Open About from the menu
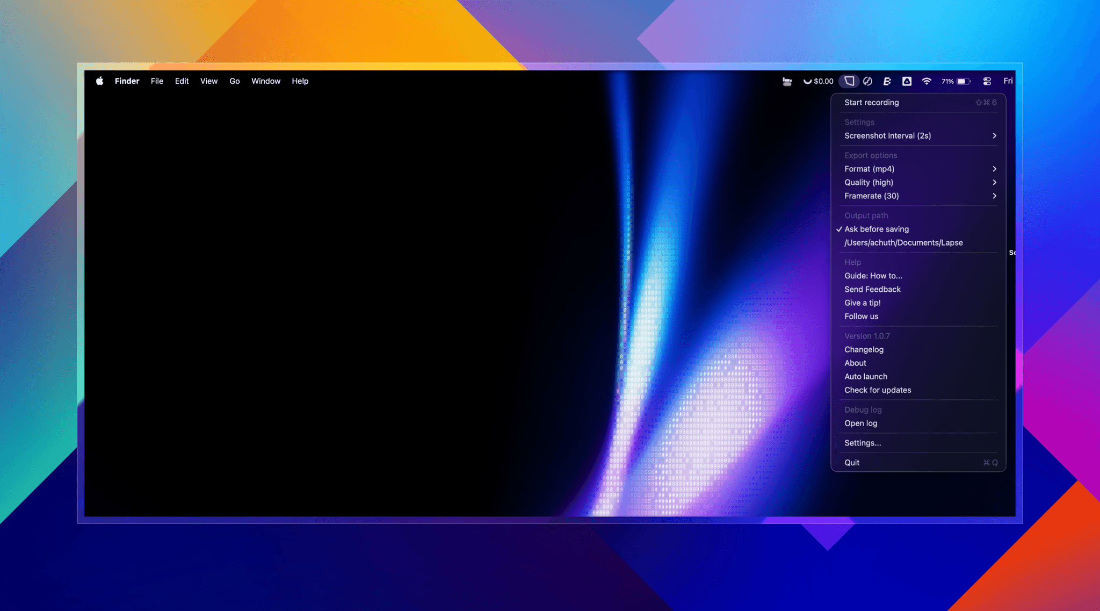The image size is (1100, 611). tap(918, 363)
